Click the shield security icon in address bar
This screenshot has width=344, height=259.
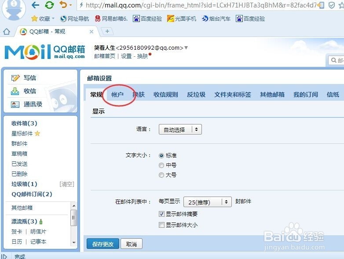coord(332,5)
